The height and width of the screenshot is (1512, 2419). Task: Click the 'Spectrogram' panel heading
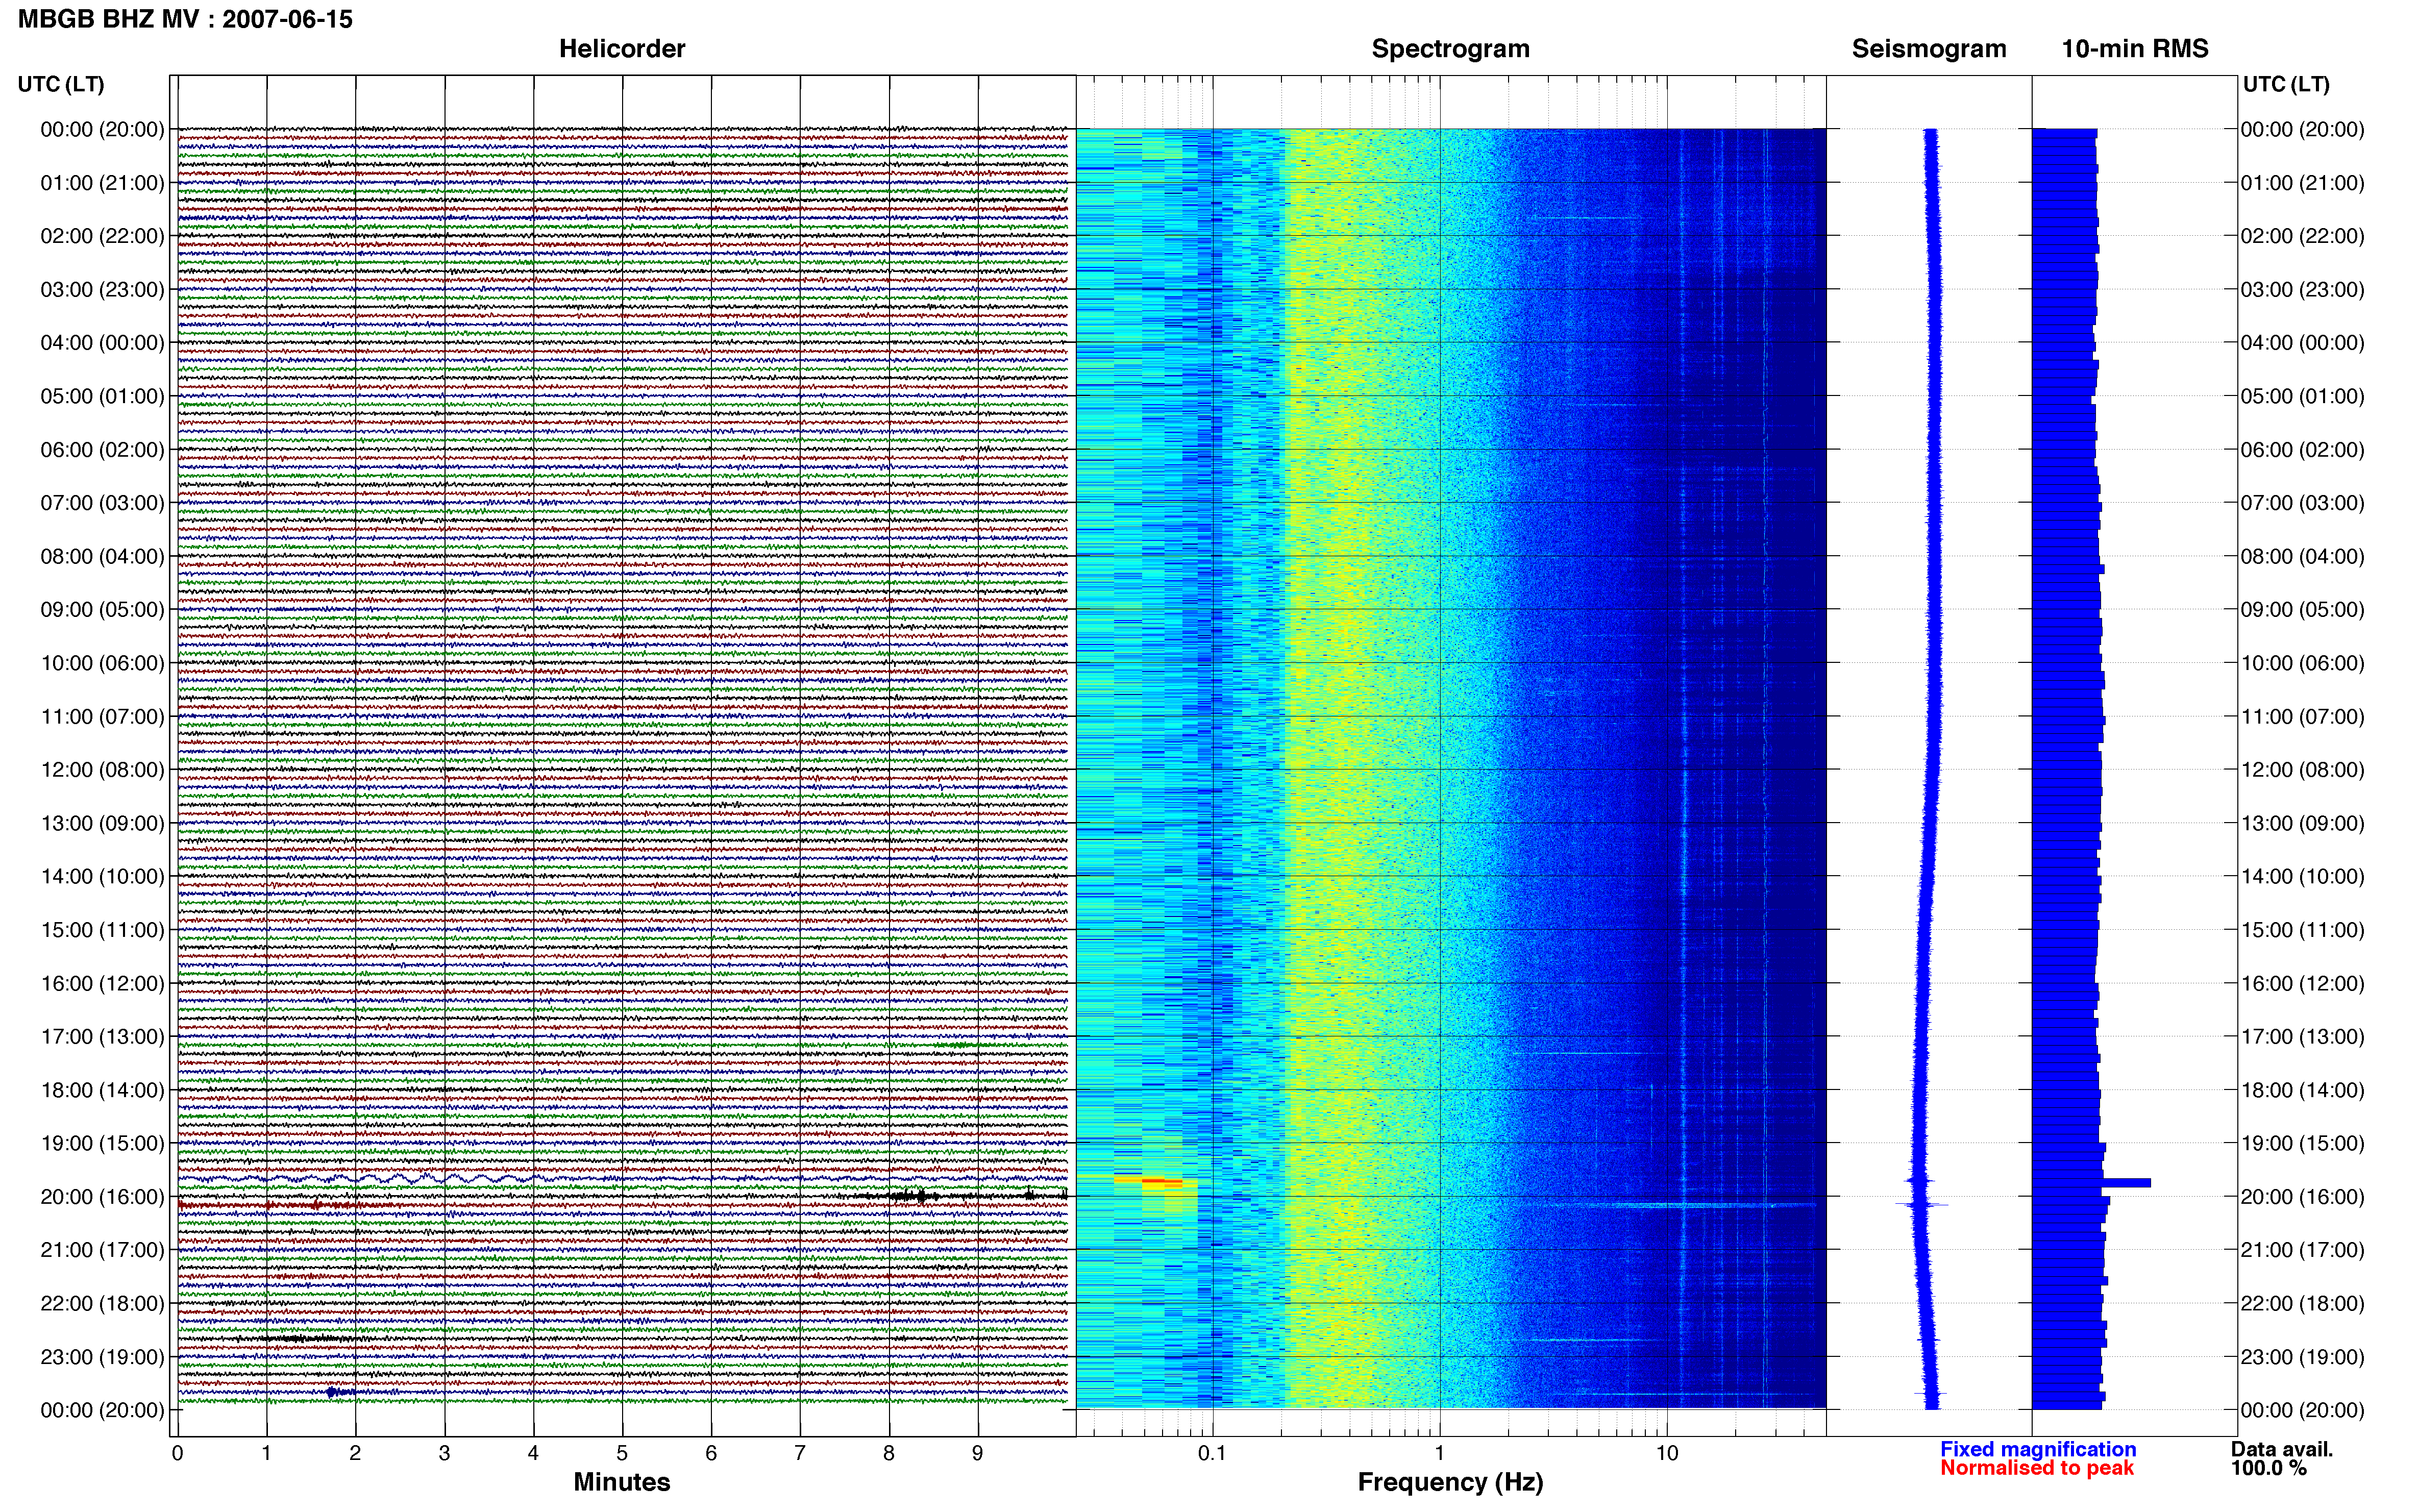[x=1450, y=49]
